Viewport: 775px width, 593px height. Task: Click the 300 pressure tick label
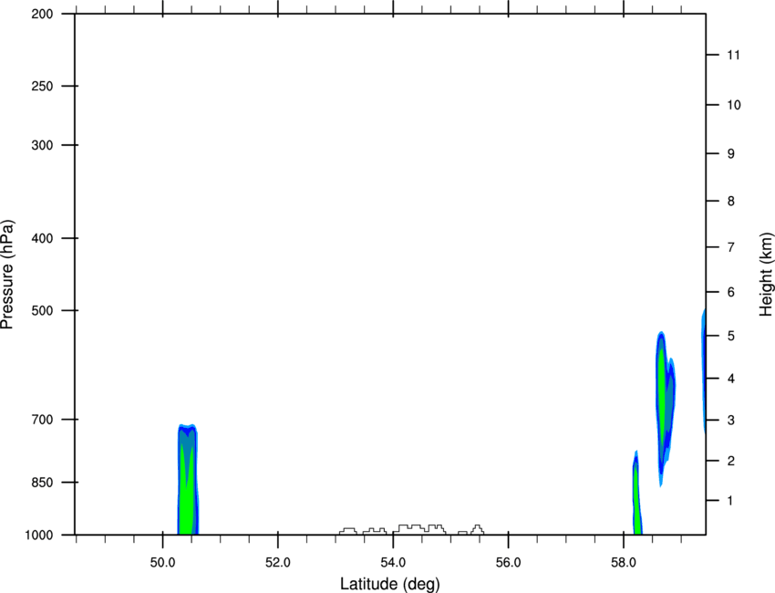[x=42, y=145]
